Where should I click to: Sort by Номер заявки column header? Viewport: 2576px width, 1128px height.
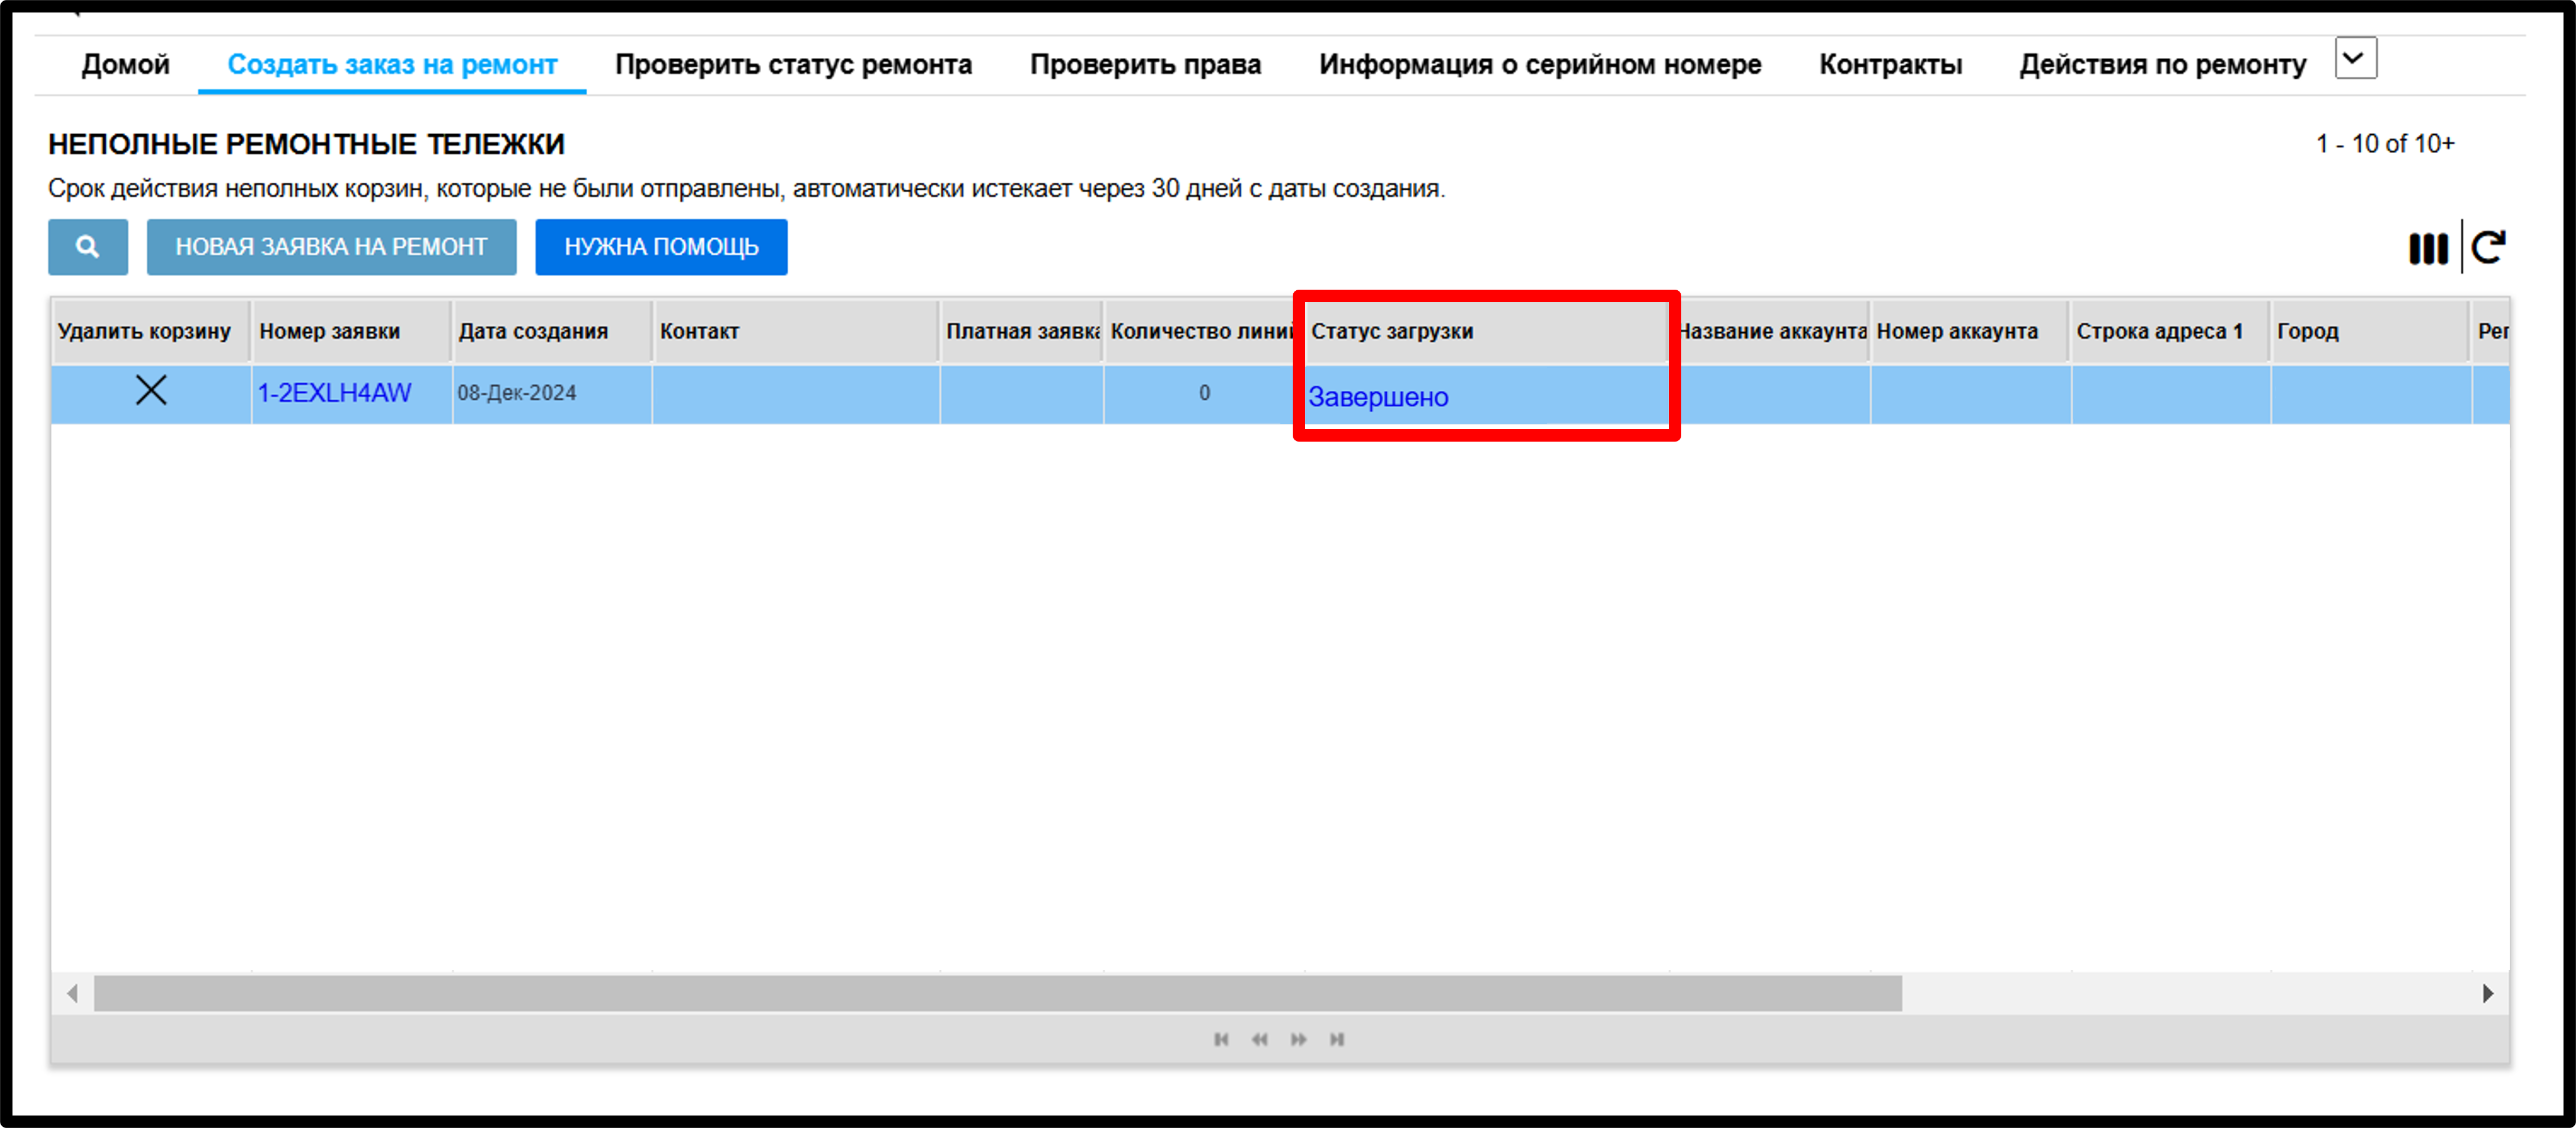pyautogui.click(x=351, y=331)
